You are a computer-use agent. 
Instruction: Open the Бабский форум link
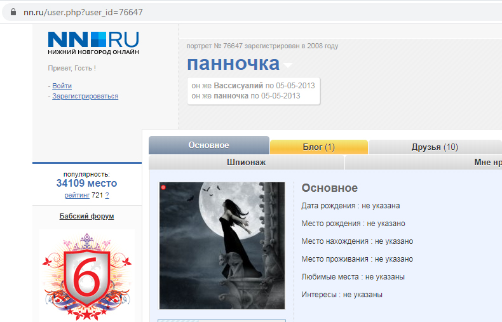click(x=87, y=216)
